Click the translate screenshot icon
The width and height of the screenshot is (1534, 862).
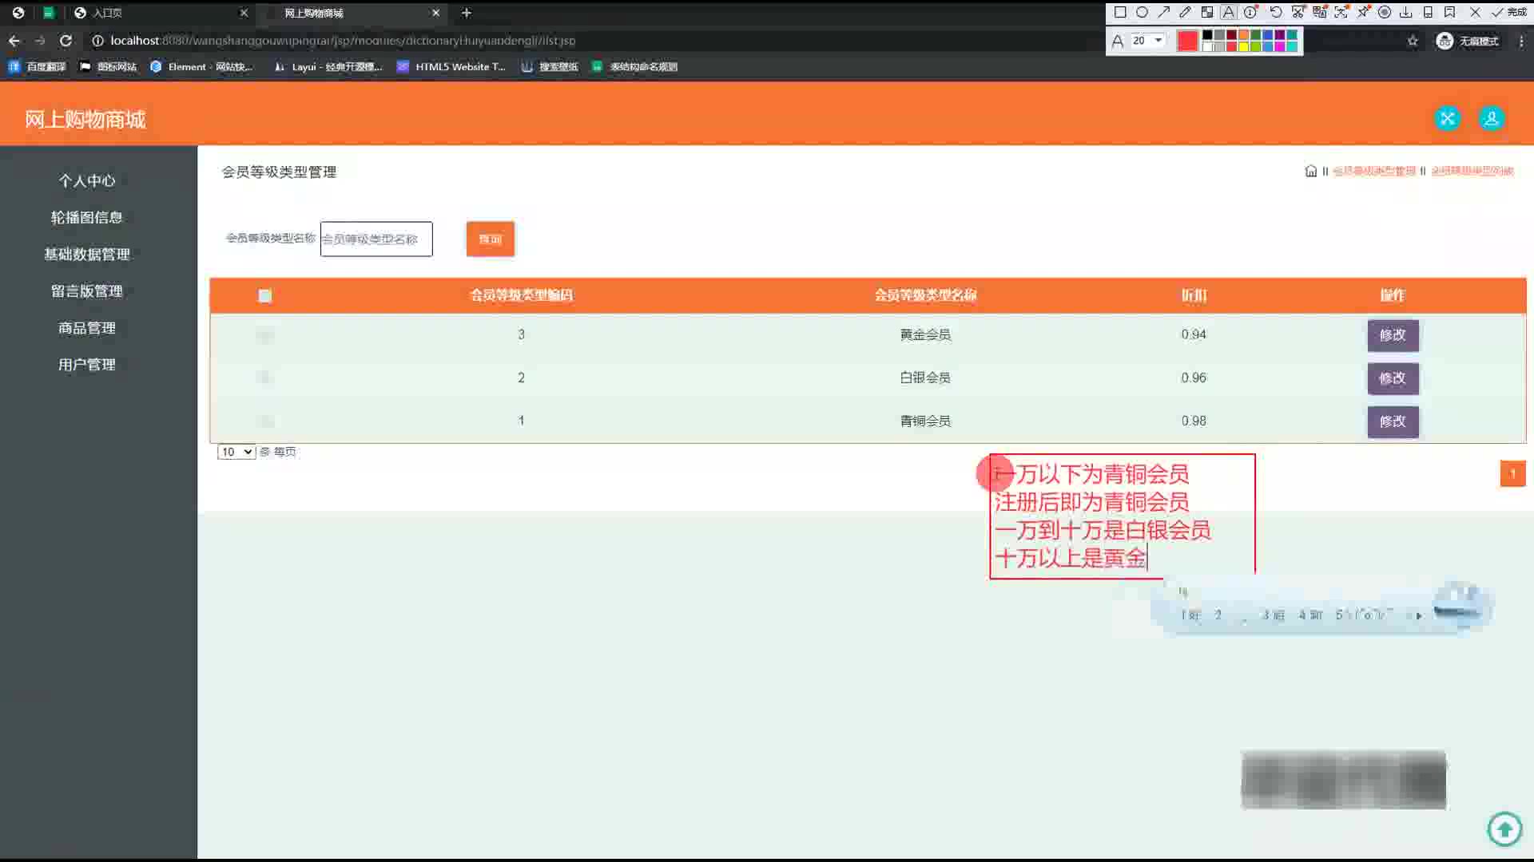1320,12
